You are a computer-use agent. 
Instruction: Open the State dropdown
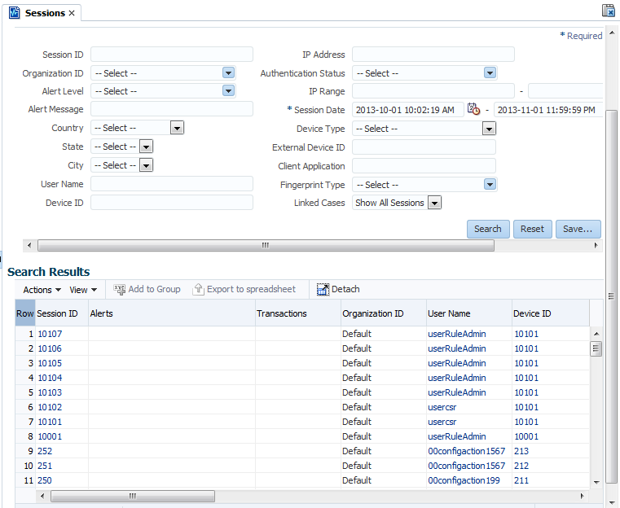tap(147, 147)
